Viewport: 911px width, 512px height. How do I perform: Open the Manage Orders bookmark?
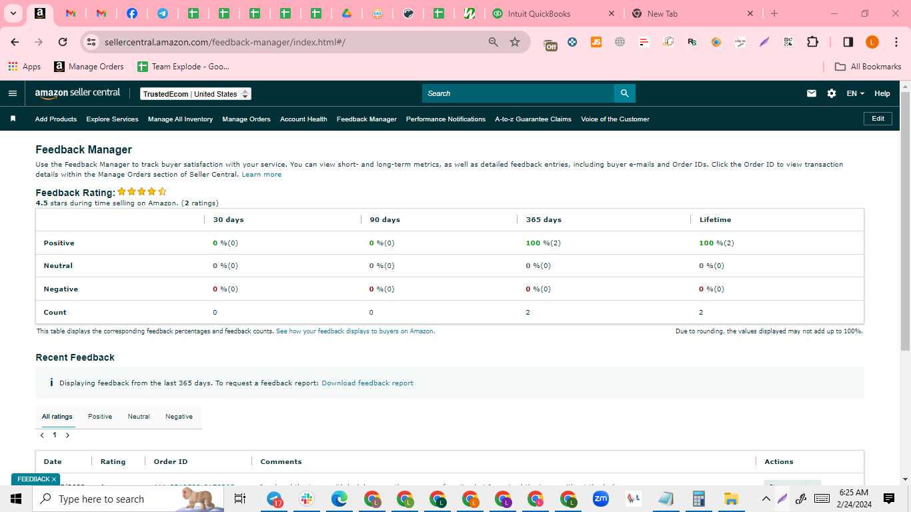coord(89,67)
